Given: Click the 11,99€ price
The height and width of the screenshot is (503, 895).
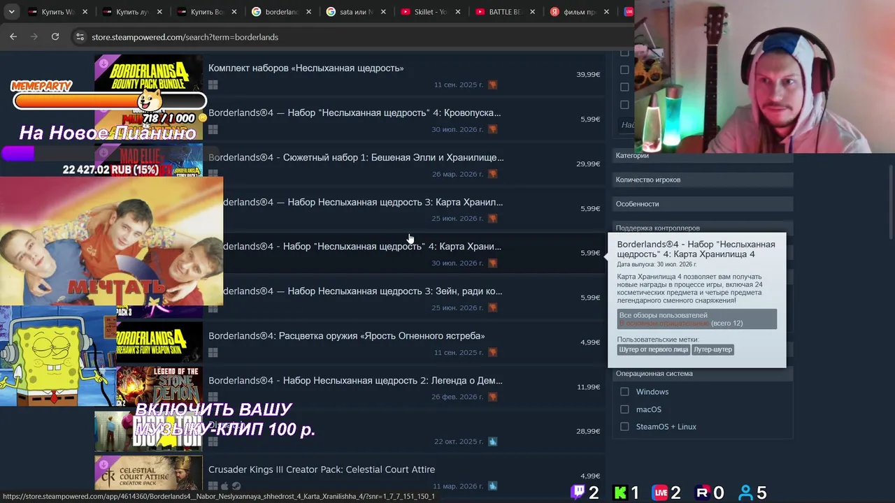Looking at the screenshot, I should tap(588, 387).
